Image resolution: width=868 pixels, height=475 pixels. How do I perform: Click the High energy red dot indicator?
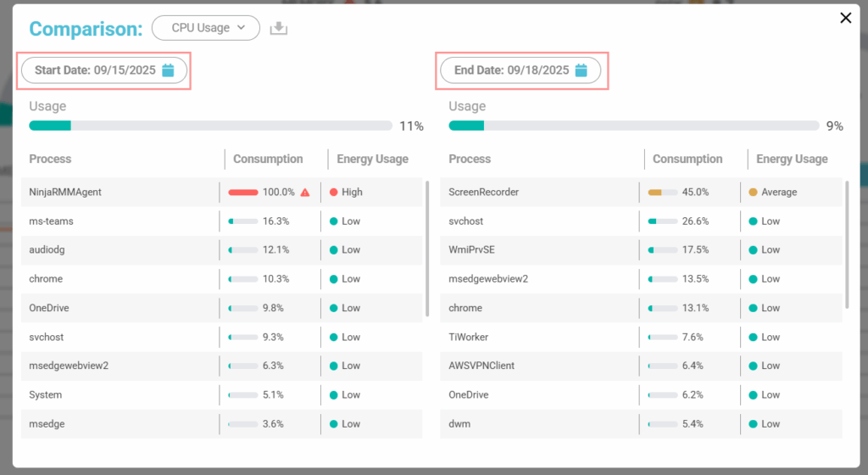coord(334,193)
